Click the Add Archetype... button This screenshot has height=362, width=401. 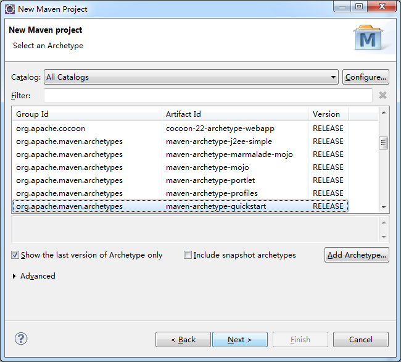point(357,255)
